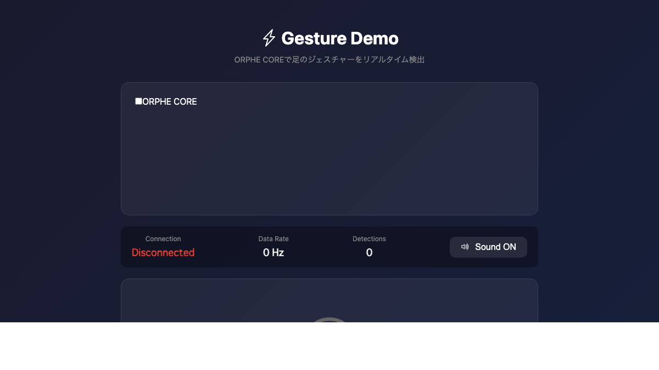Click the red Disconnected status text
Screen dimensions: 659x370
pyautogui.click(x=163, y=253)
